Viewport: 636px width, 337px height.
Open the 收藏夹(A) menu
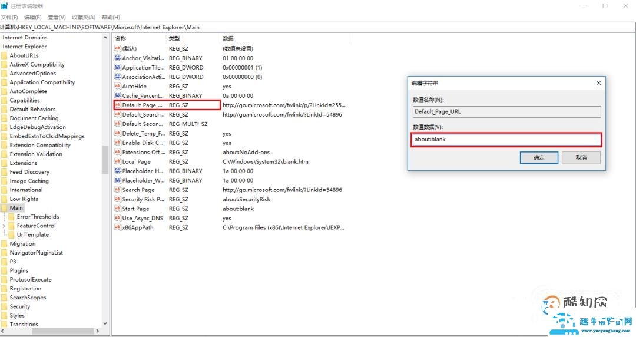(84, 17)
